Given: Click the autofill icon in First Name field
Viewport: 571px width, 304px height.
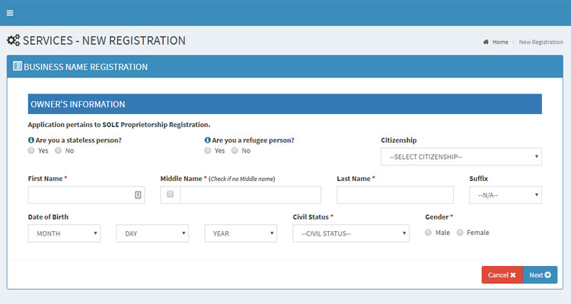Looking at the screenshot, I should (x=138, y=195).
